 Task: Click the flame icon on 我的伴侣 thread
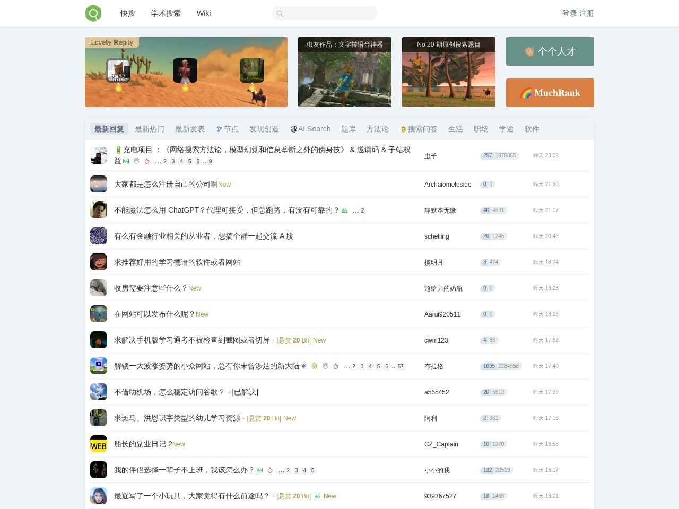(x=269, y=470)
